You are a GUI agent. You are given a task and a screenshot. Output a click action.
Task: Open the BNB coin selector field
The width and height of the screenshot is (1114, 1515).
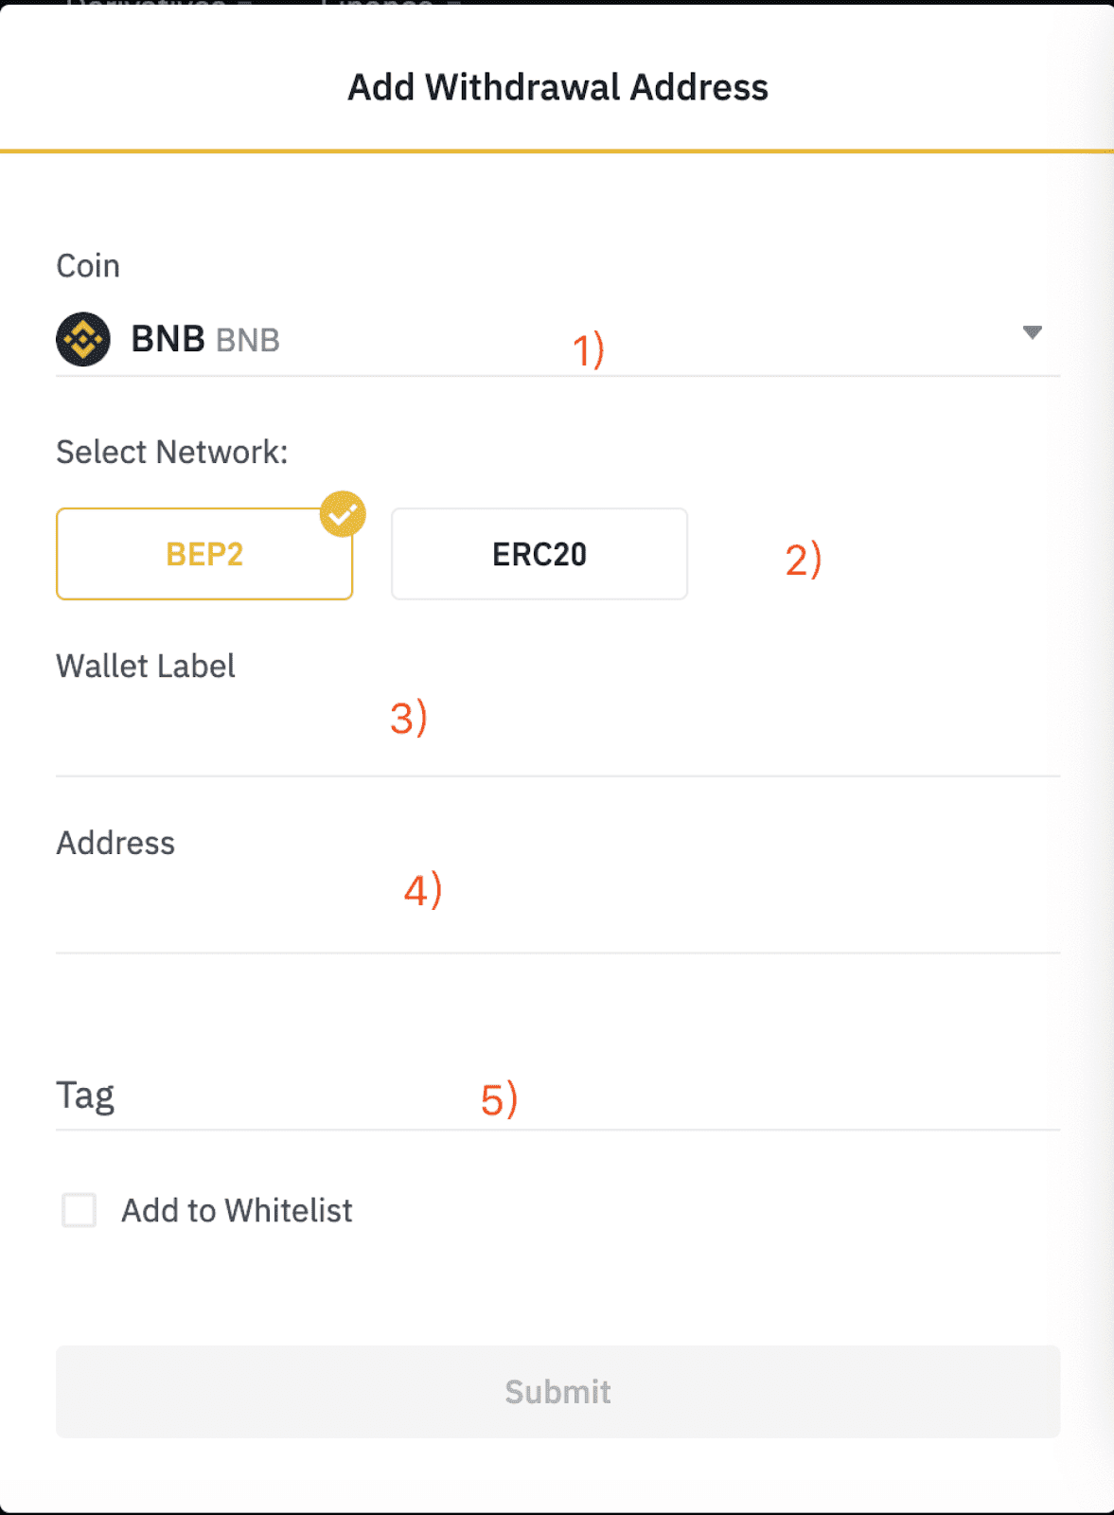click(557, 339)
